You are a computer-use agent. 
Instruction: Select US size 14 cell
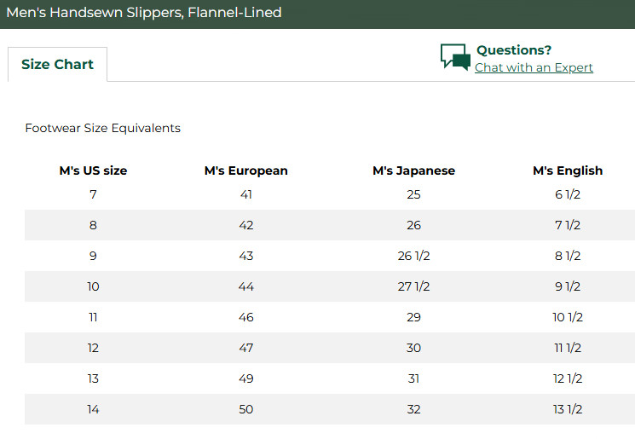93,409
